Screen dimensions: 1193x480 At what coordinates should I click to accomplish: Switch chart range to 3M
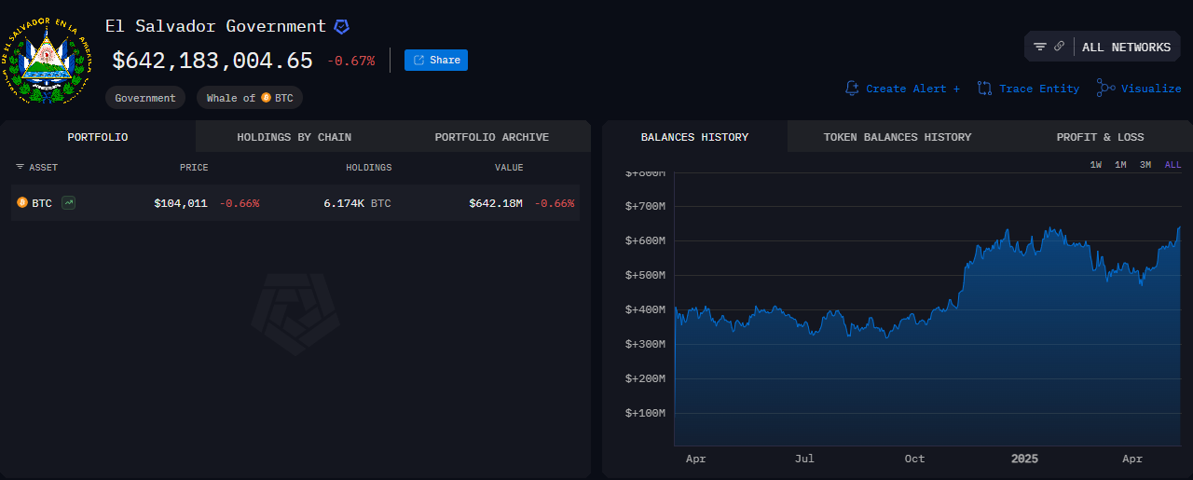[1145, 165]
